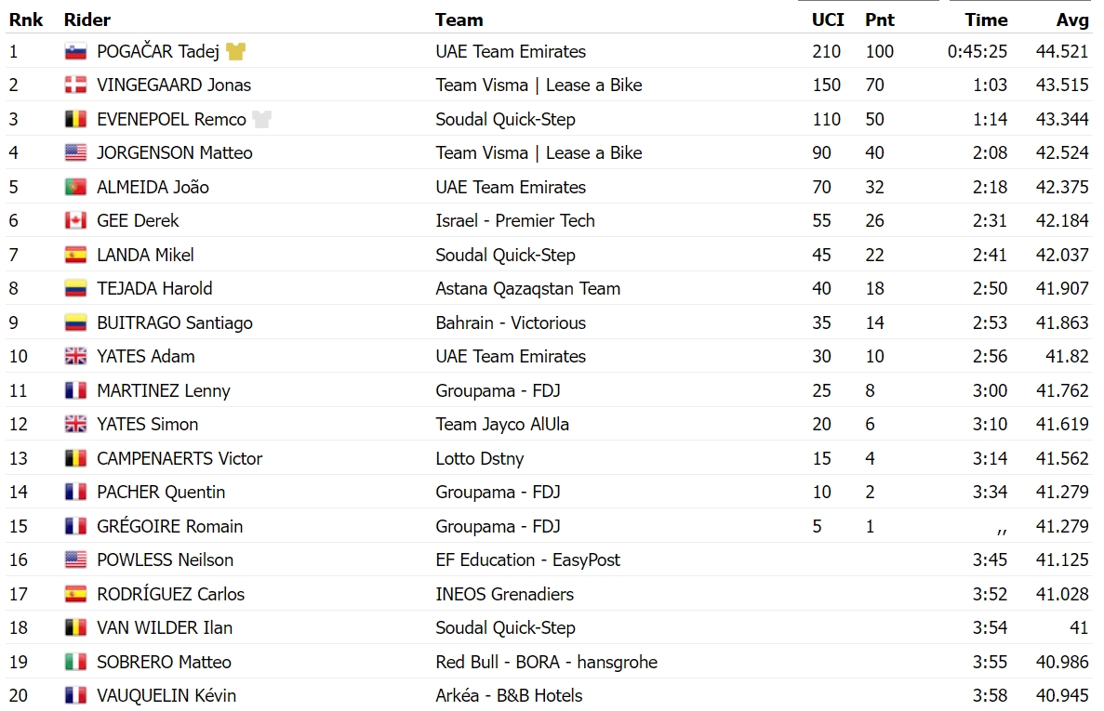
Task: Click the Time column header
Action: (x=986, y=20)
